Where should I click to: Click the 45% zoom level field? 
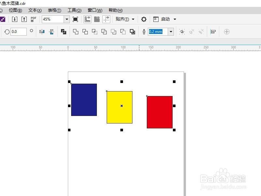point(53,19)
